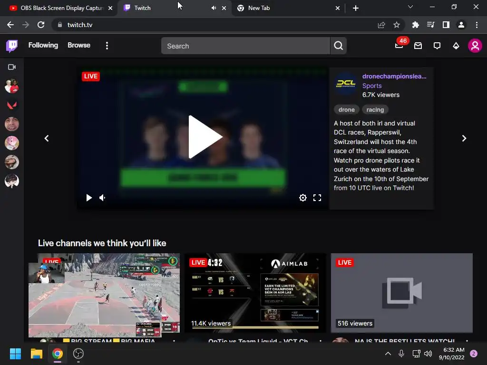Open the AIMLAB VCT stream thumbnail
This screenshot has height=365, width=487.
(x=255, y=293)
